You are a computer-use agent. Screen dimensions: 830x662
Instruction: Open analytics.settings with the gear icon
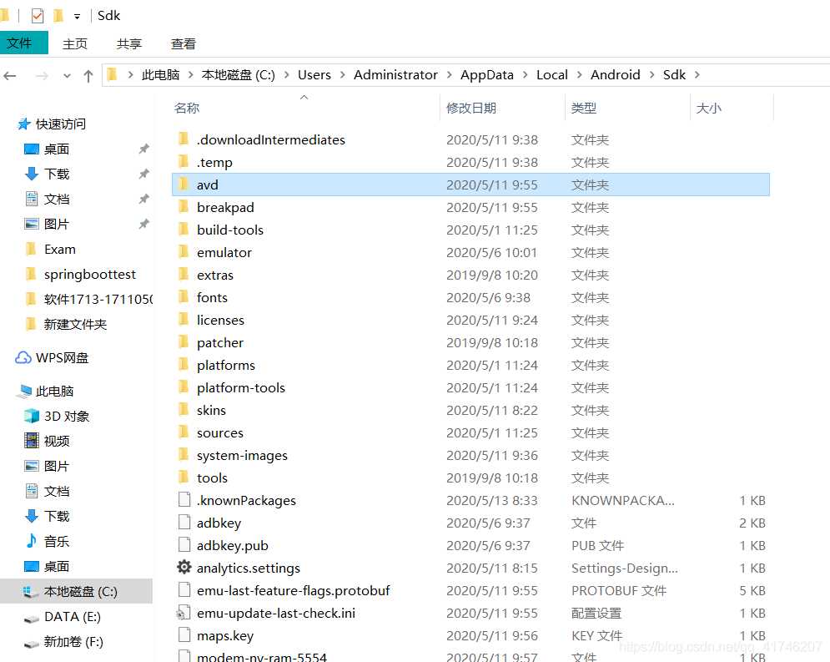pos(247,568)
